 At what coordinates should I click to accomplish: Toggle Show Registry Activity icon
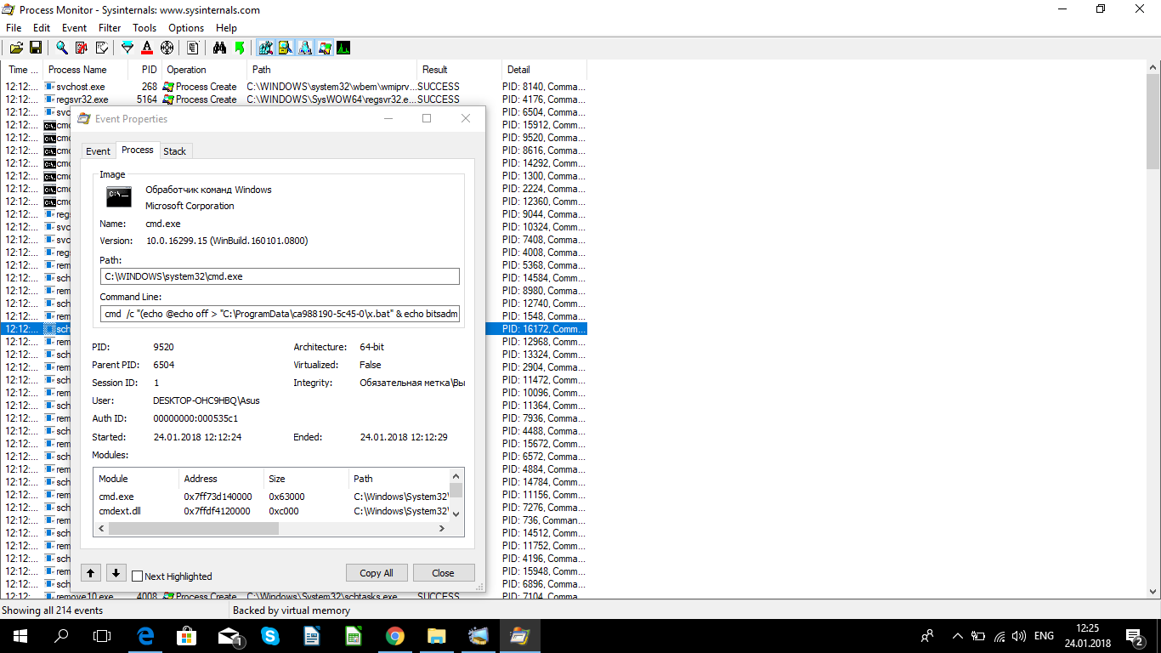pos(265,48)
